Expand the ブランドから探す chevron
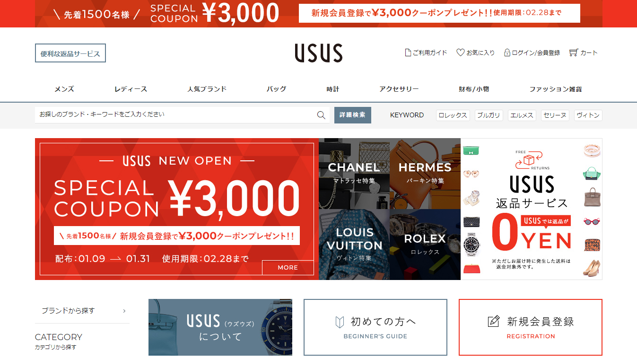This screenshot has width=637, height=359. [124, 311]
